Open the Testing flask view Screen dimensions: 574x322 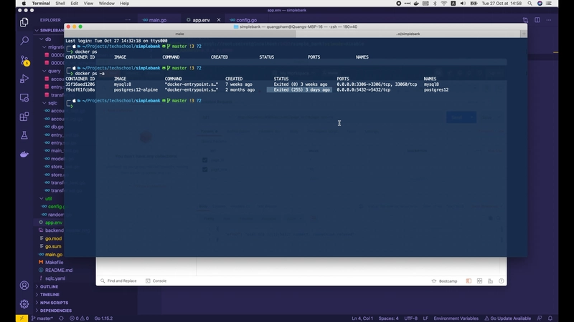click(24, 135)
